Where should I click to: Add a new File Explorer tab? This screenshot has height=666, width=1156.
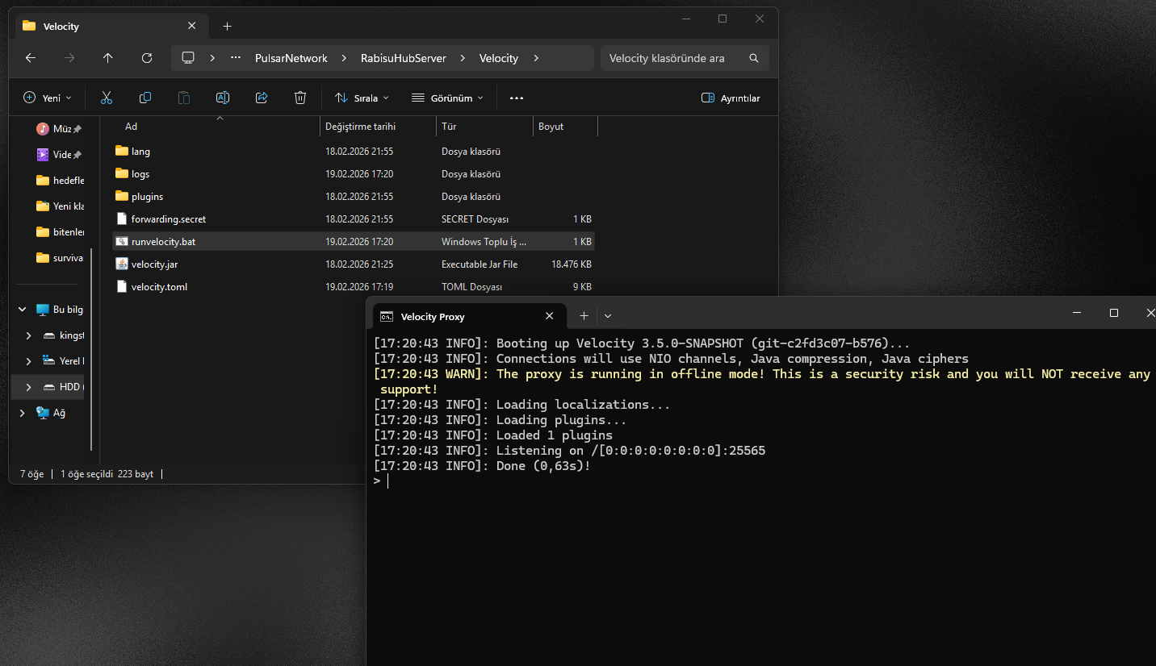point(227,26)
